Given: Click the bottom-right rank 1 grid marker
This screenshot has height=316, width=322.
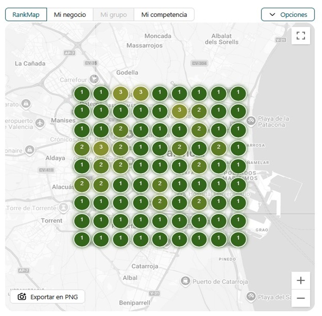Looking at the screenshot, I should point(238,239).
